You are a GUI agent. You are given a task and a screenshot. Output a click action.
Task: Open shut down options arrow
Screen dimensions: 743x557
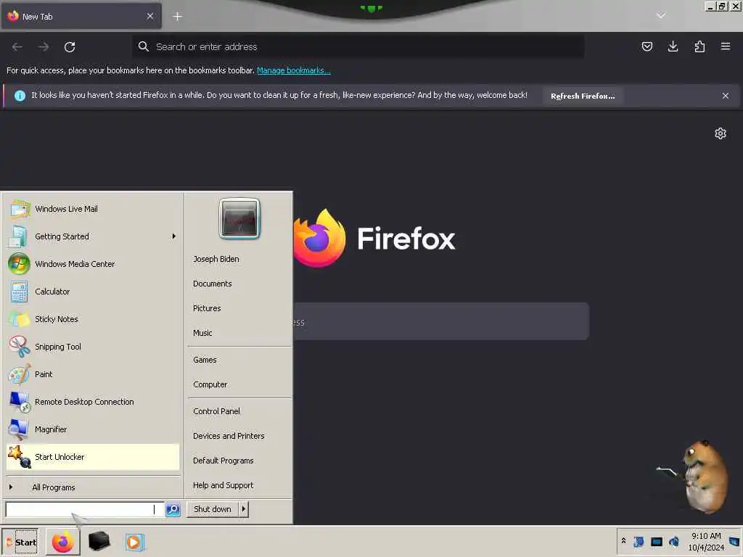244,509
